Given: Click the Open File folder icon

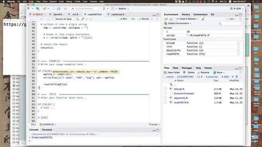Looking at the screenshot, I should click(x=44, y=9).
